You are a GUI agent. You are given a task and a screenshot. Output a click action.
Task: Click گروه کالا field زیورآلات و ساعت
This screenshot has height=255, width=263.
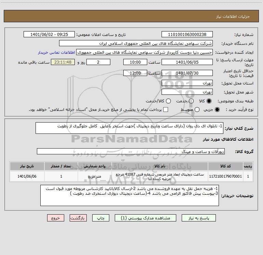click(131, 151)
